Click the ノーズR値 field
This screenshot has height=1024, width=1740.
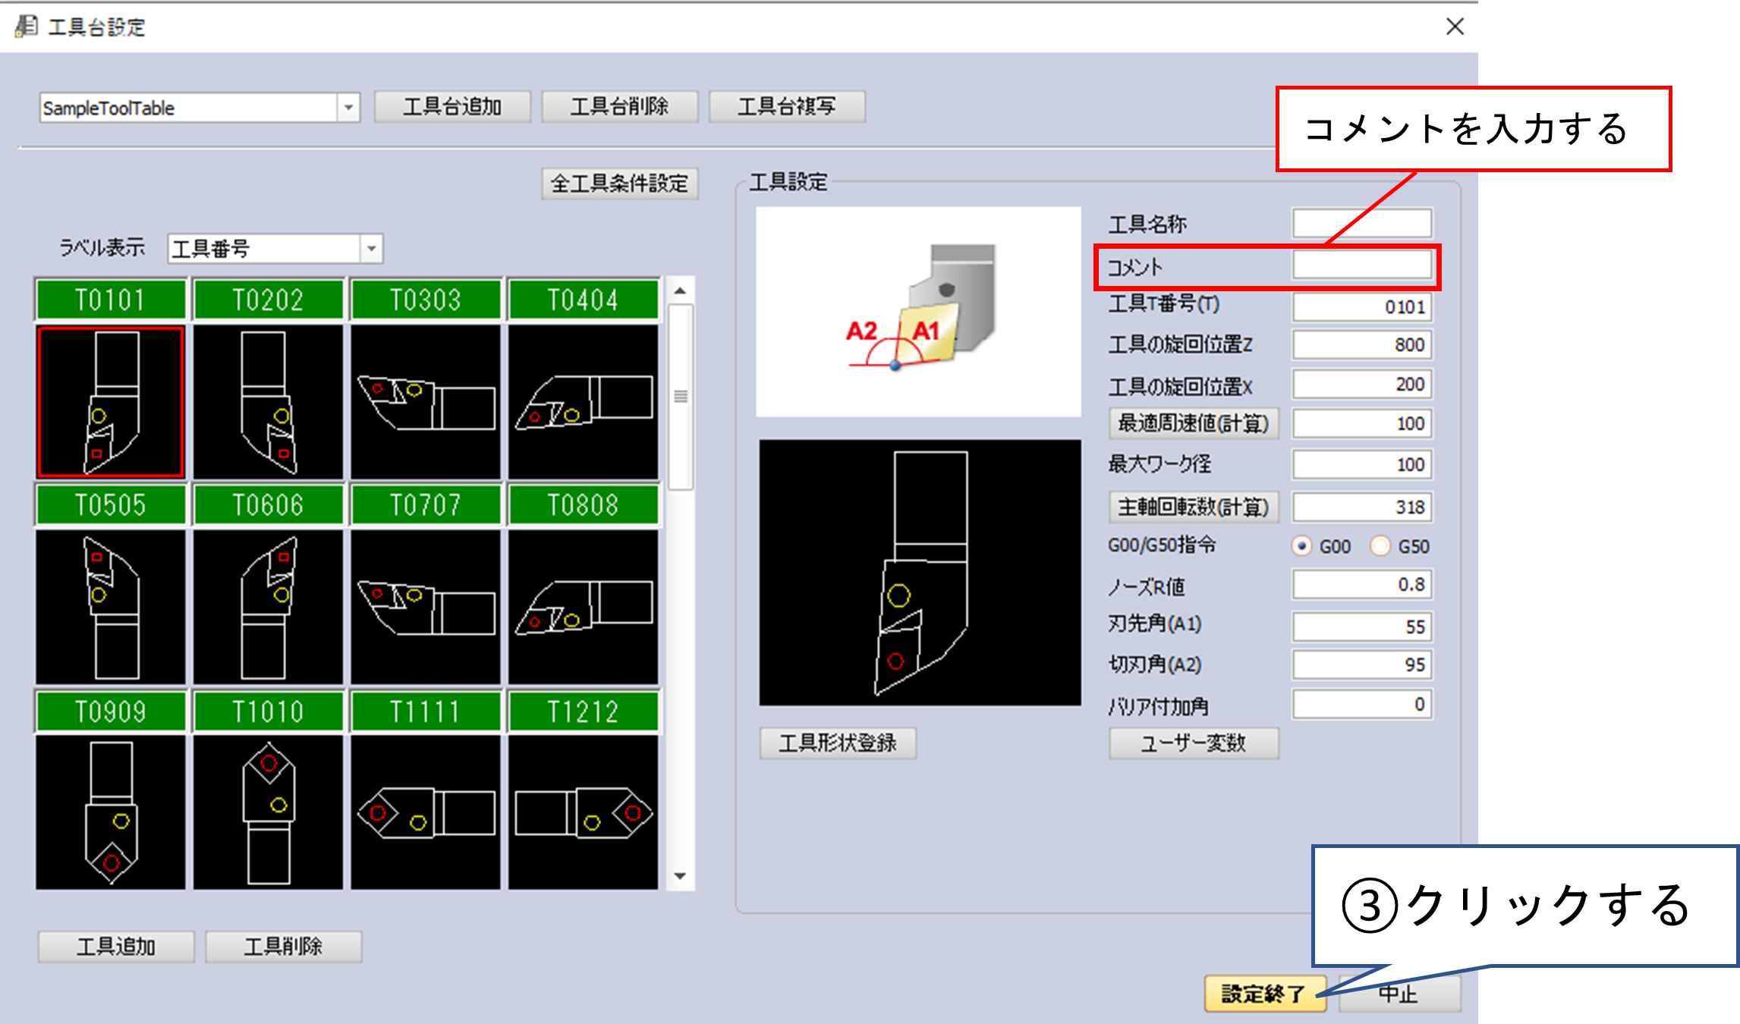(x=1362, y=585)
